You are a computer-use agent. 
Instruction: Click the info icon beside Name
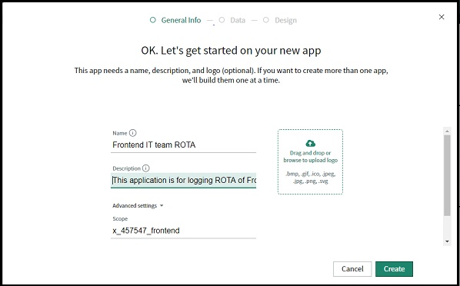click(132, 133)
